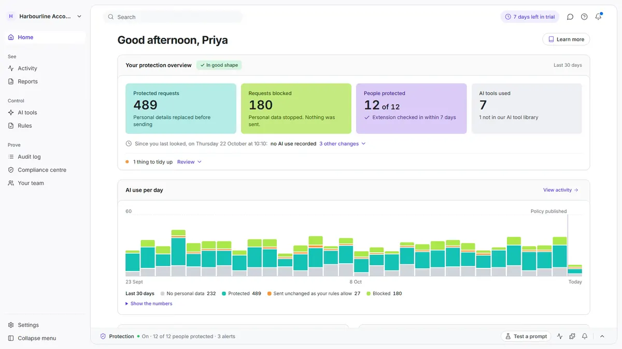Viewport: 622px width, 349px height.
Task: Click '12 of 12 people protected' status text
Action: [183, 336]
